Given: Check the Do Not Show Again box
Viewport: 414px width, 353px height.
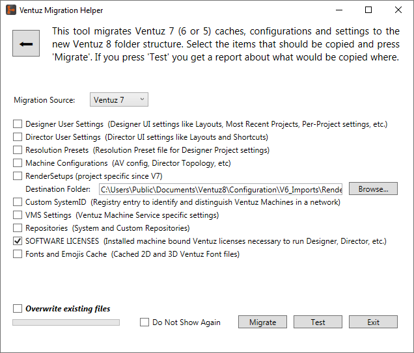Looking at the screenshot, I should (145, 322).
